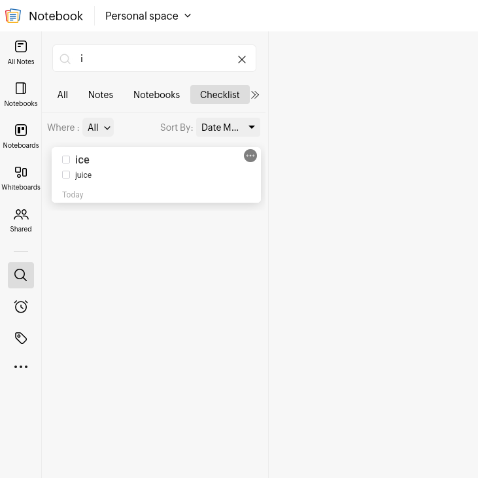
Task: Select the All filter tab
Action: tap(63, 95)
